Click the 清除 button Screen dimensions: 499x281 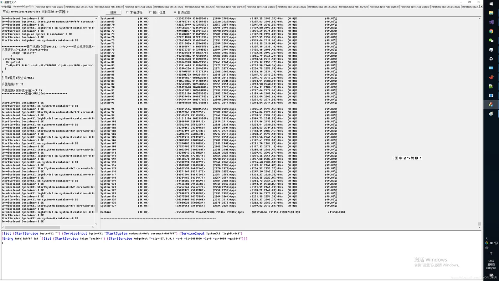pyautogui.click(x=113, y=12)
